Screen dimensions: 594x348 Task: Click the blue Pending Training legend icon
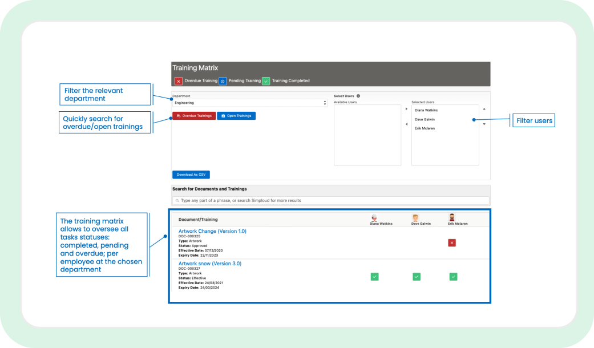click(x=223, y=81)
